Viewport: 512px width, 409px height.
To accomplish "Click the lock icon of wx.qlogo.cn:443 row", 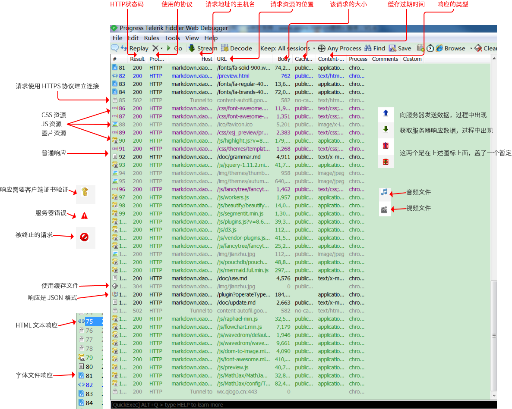I will point(115,391).
